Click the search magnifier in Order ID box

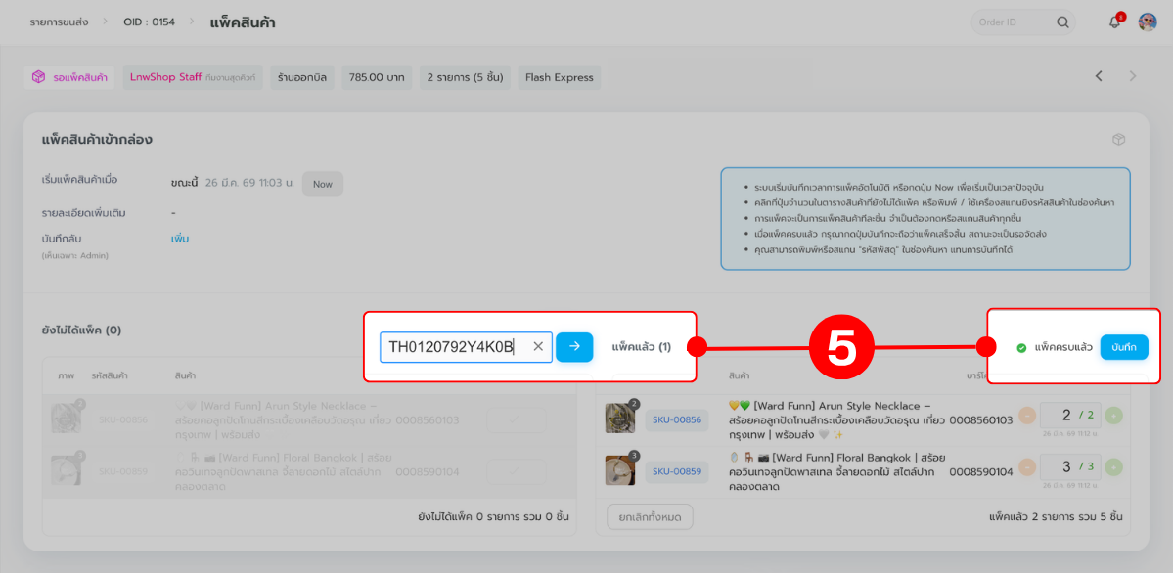click(1062, 22)
